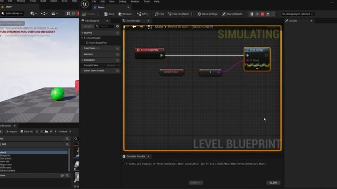Select the Main blueprint editor tab
The height and width of the screenshot is (189, 337).
[x=112, y=7]
